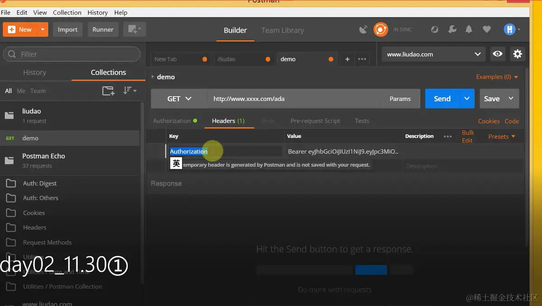Open manage environments gear icon

tap(518, 54)
